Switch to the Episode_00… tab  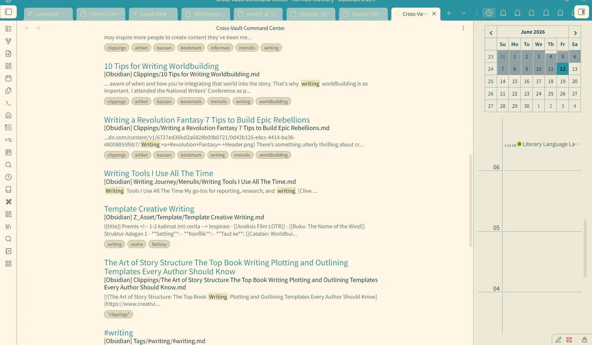[311, 14]
